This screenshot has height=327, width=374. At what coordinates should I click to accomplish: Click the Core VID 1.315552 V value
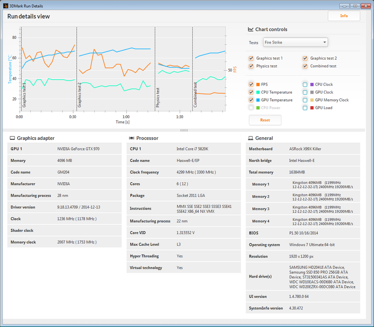(x=185, y=233)
